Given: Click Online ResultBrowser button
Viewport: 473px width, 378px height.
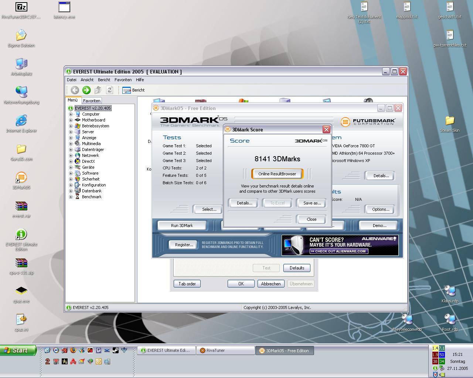Looking at the screenshot, I should click(x=277, y=174).
